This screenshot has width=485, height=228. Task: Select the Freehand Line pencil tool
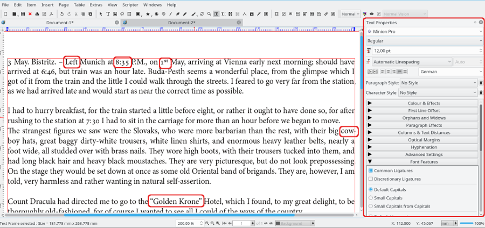pyautogui.click(x=185, y=14)
